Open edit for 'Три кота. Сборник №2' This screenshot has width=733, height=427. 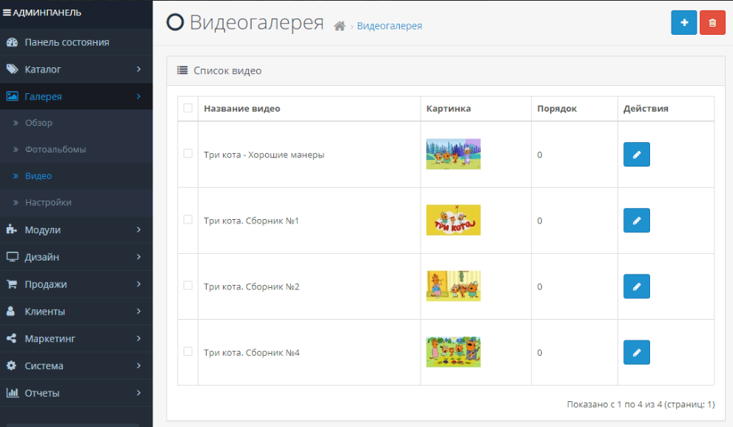[x=636, y=286]
